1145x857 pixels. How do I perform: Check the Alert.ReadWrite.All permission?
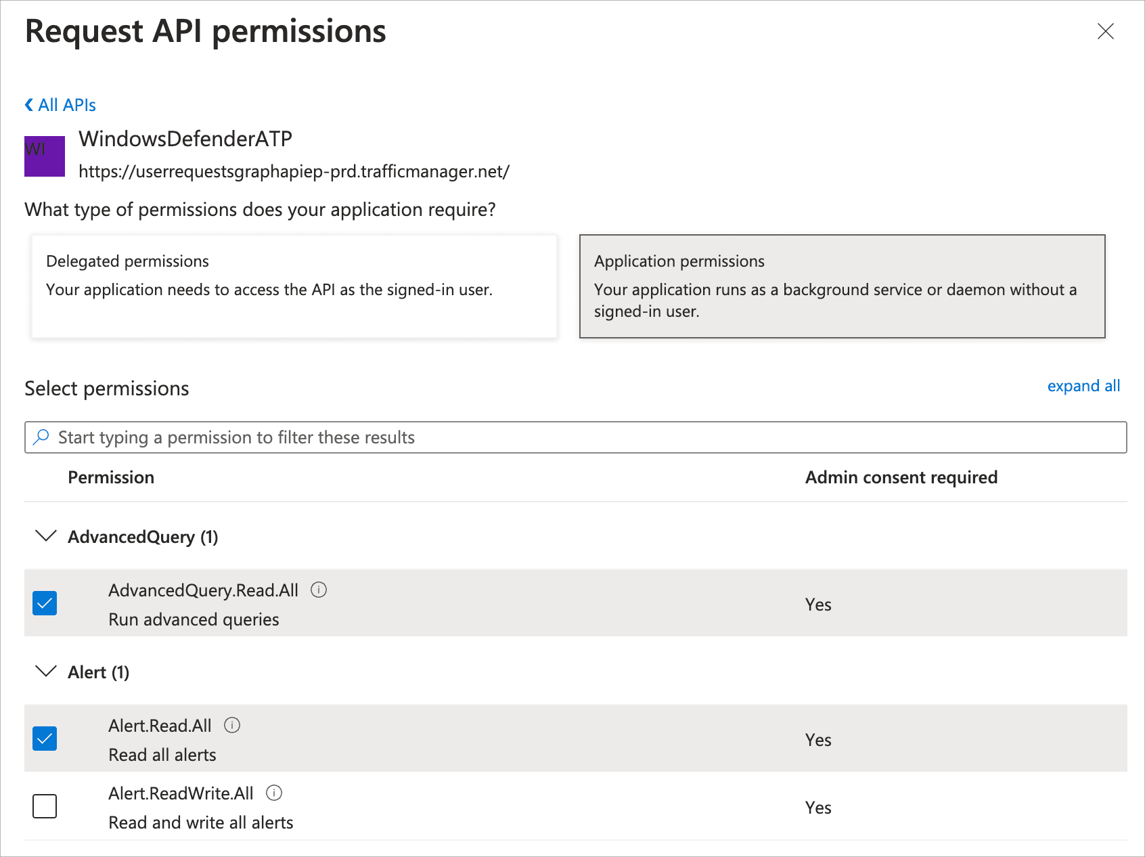(x=44, y=806)
